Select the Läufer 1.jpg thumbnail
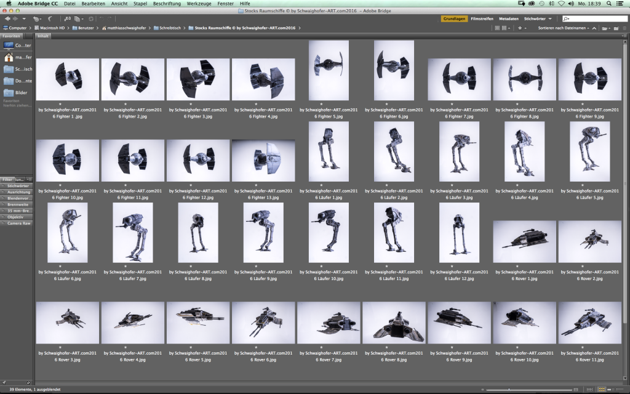The width and height of the screenshot is (630, 394). pos(329,151)
